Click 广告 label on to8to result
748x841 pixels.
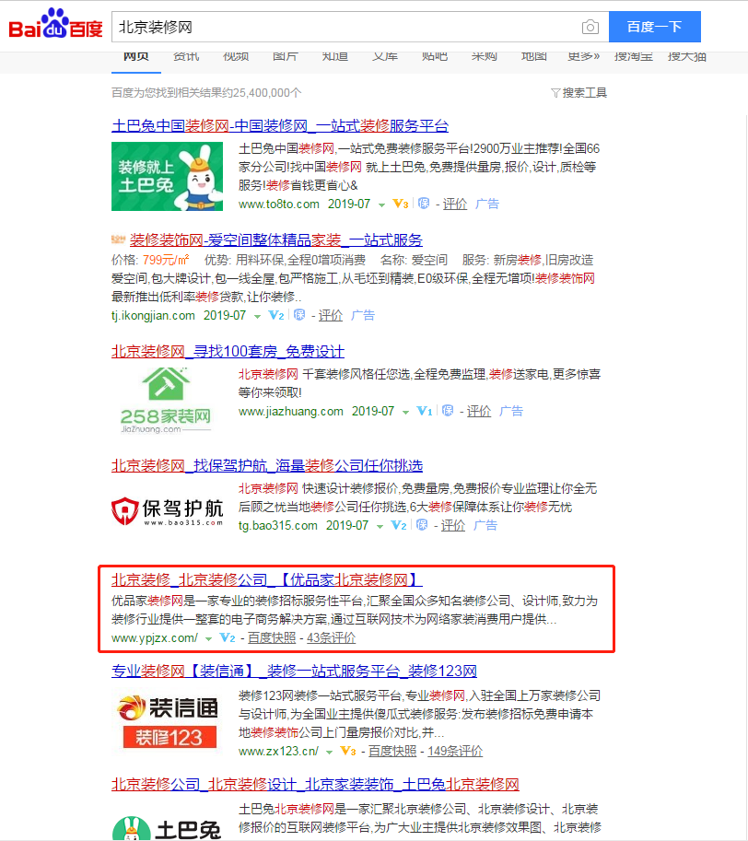pyautogui.click(x=487, y=204)
